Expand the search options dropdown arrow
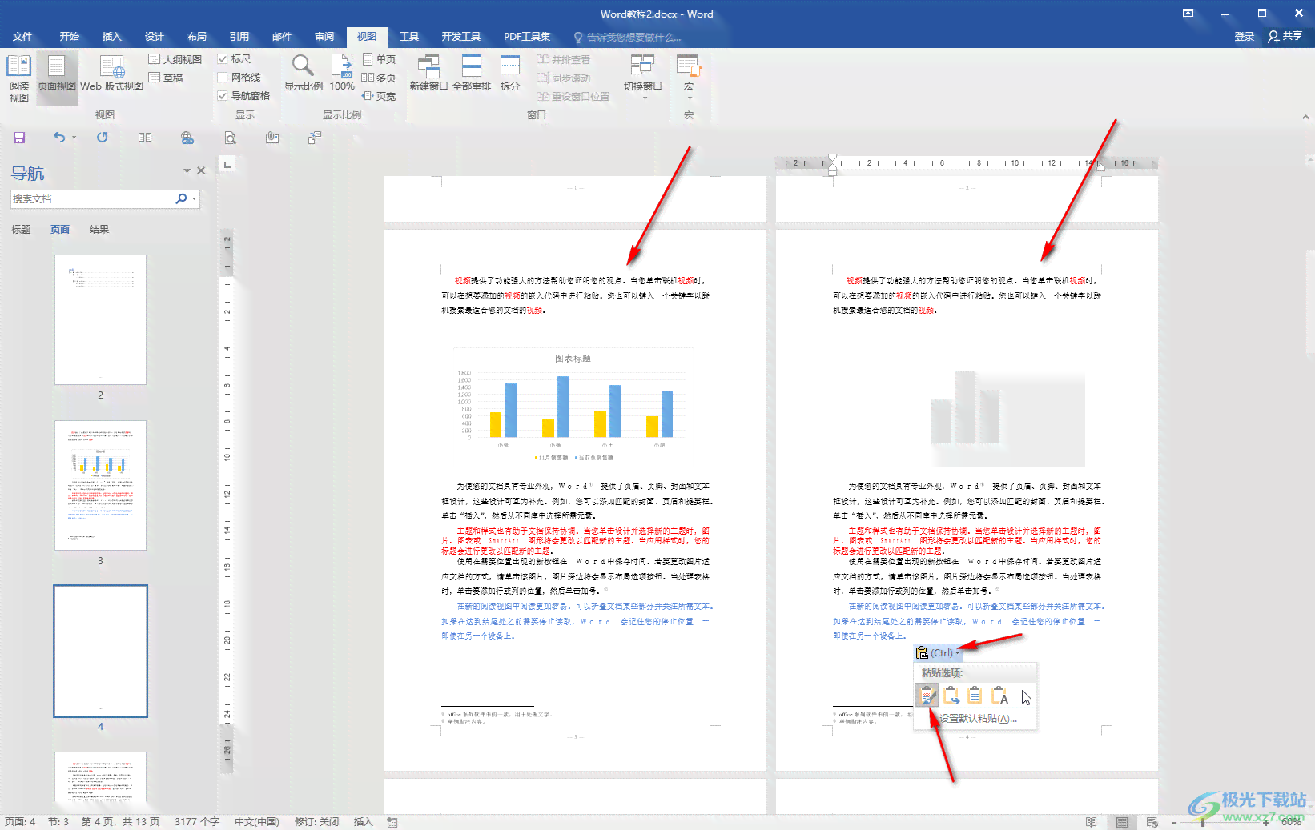The image size is (1315, 830). click(194, 198)
